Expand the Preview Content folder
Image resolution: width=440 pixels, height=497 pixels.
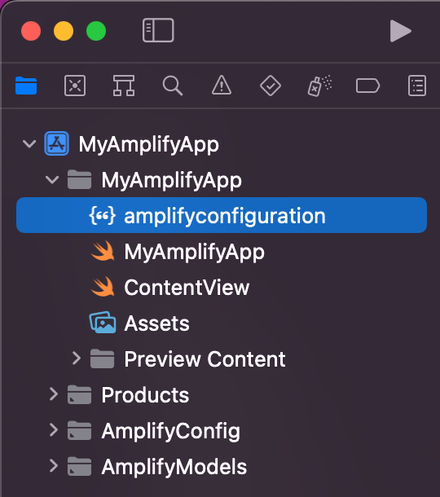pyautogui.click(x=76, y=358)
